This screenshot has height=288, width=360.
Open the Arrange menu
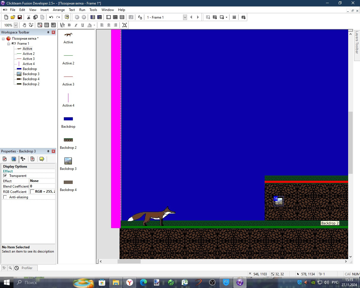point(58,10)
